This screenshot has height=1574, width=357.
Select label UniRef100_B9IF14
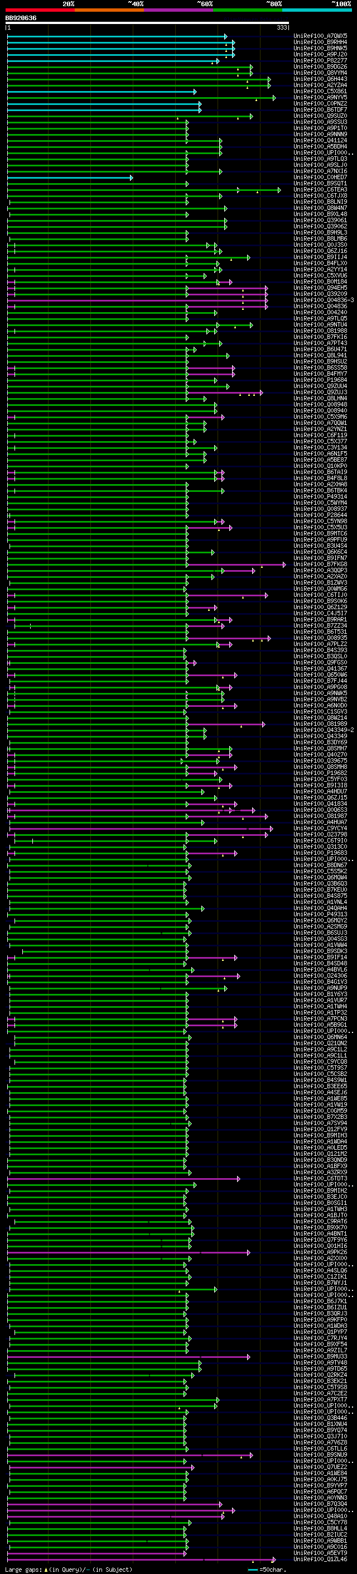pos(320,958)
